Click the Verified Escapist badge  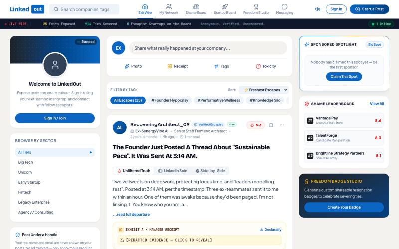(208, 124)
